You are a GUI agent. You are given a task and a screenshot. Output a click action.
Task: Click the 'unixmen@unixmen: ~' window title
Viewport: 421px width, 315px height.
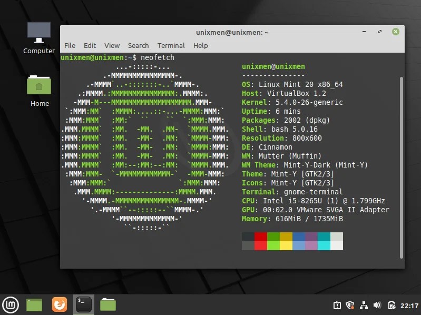(232, 33)
